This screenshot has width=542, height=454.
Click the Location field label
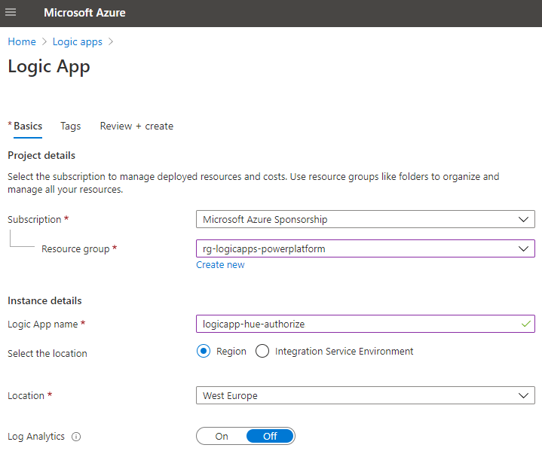point(26,396)
